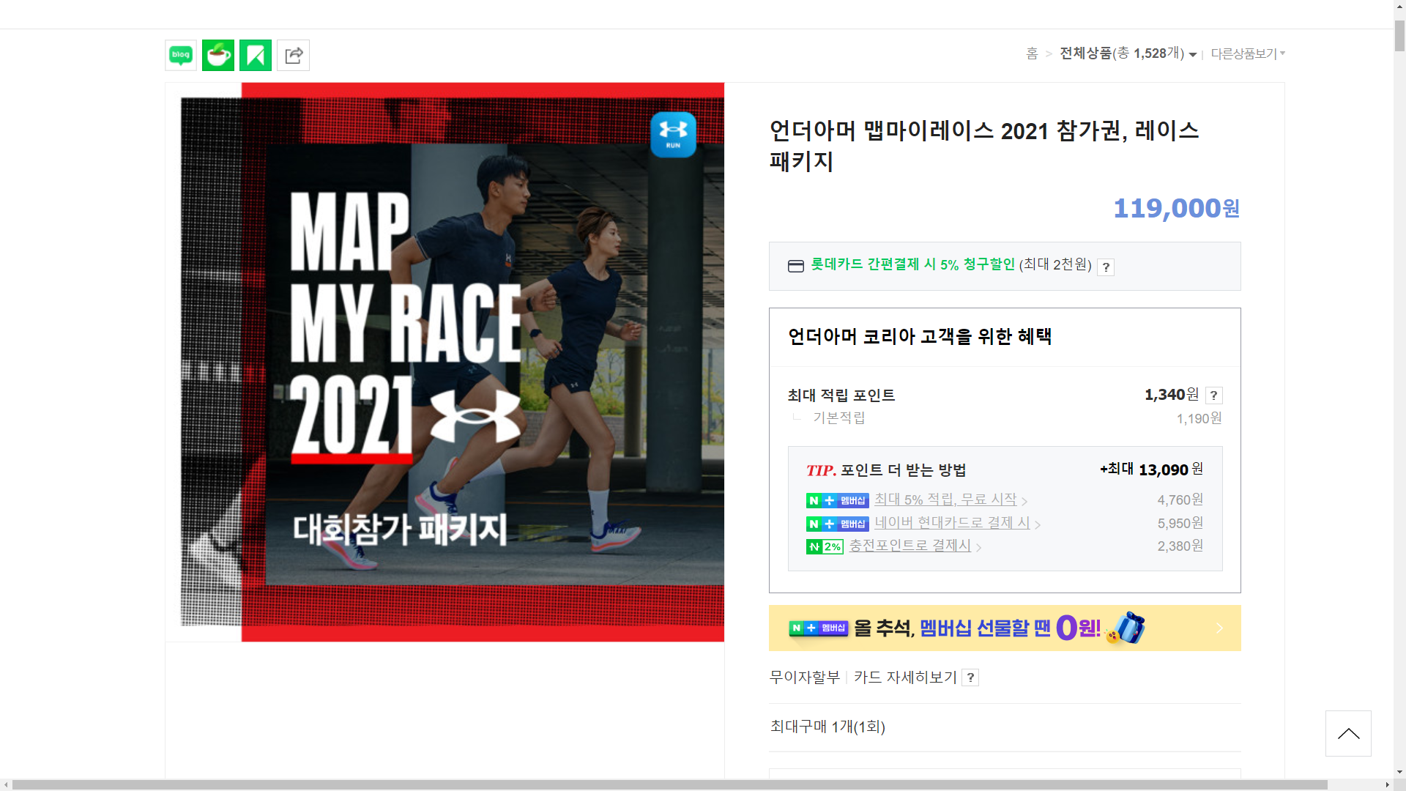Click the 최대구매 1개(1회) text
This screenshot has height=791, width=1406.
point(827,727)
